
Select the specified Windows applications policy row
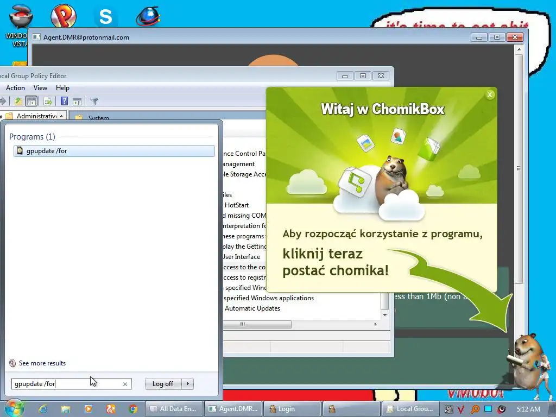pyautogui.click(x=269, y=298)
